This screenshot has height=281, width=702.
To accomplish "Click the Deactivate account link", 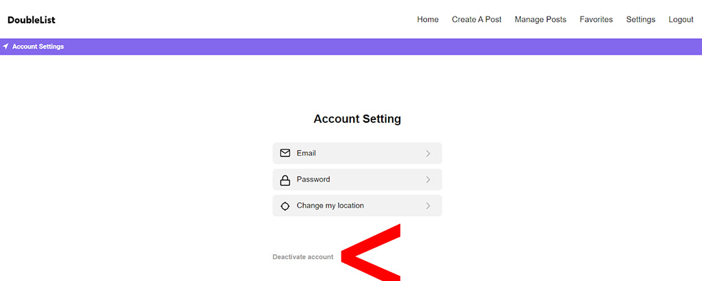I will (x=302, y=257).
